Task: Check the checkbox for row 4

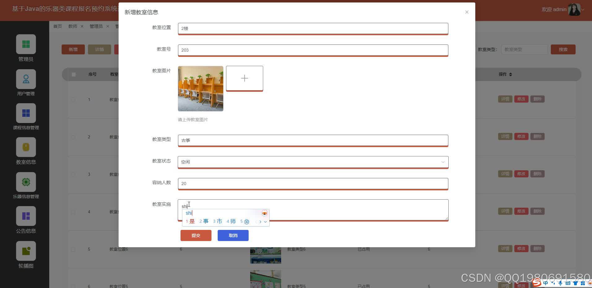Action: pyautogui.click(x=73, y=212)
